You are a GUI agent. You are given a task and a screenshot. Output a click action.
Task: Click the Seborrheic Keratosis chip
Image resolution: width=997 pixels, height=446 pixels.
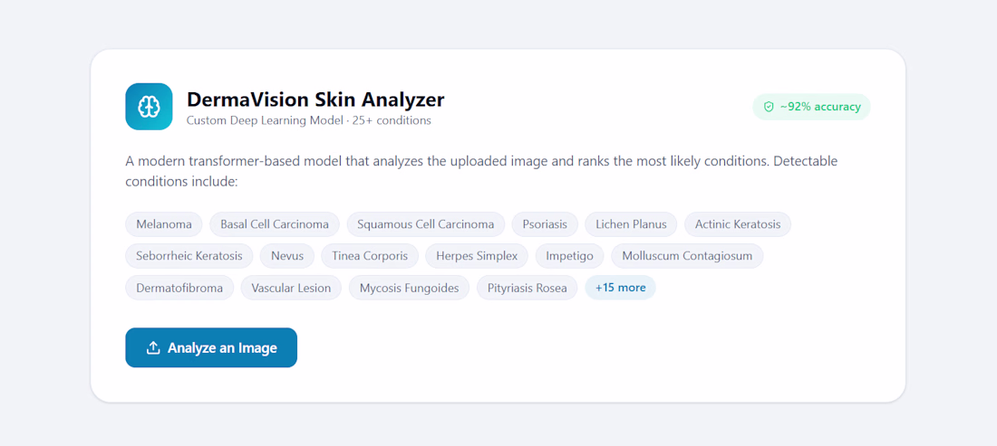pyautogui.click(x=189, y=256)
